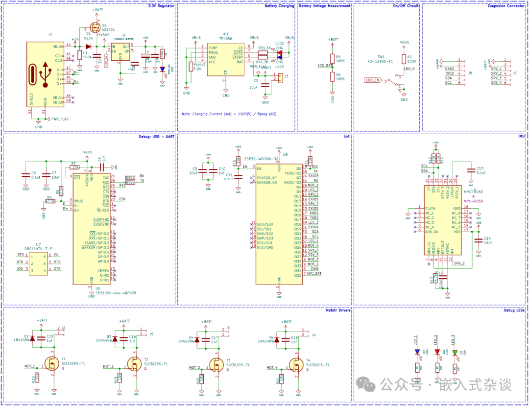Image resolution: width=529 pixels, height=406 pixels.
Task: Click the "3.3V Regulator" section title
Action: point(162,6)
